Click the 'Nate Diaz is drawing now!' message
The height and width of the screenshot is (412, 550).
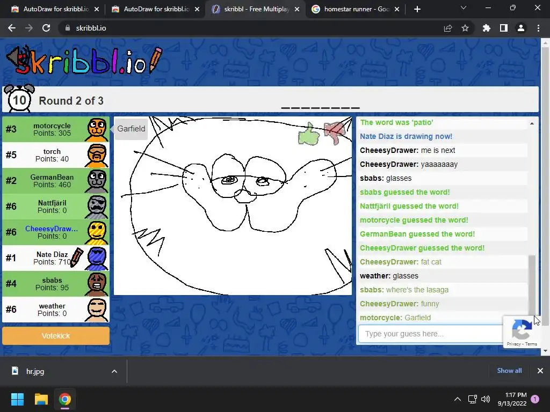coord(406,136)
